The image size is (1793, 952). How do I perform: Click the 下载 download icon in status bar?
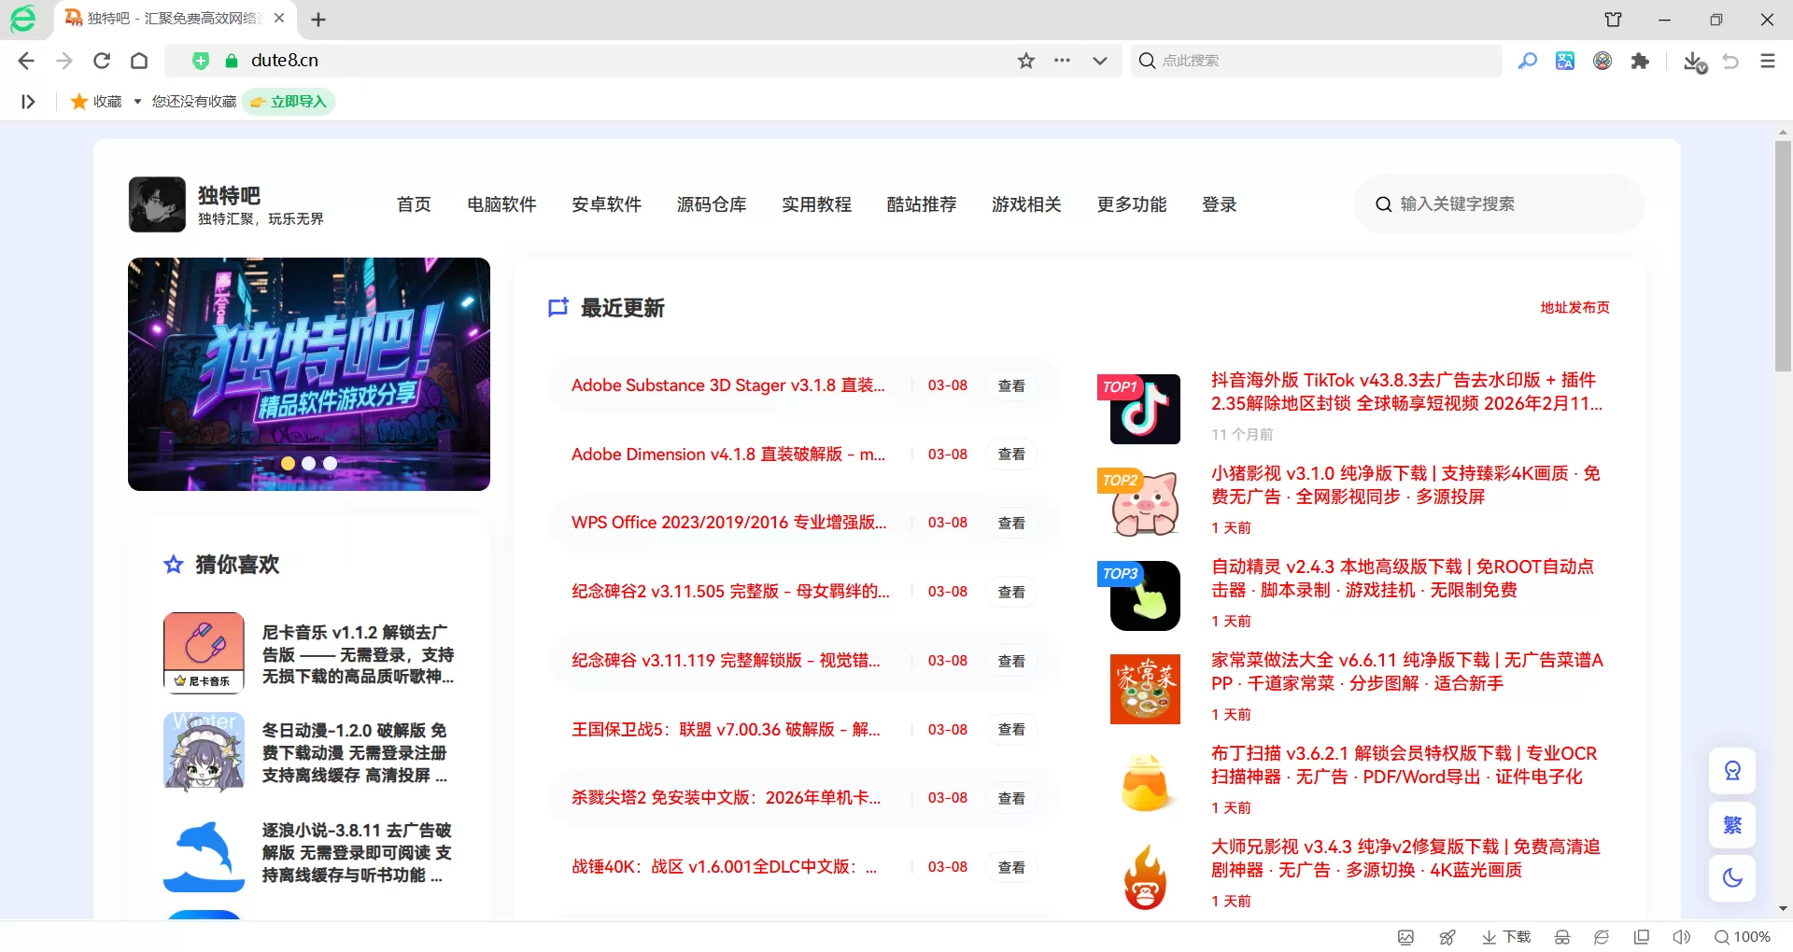point(1505,937)
